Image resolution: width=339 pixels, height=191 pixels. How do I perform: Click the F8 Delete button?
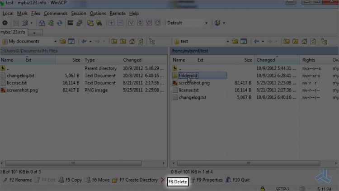[178, 181]
